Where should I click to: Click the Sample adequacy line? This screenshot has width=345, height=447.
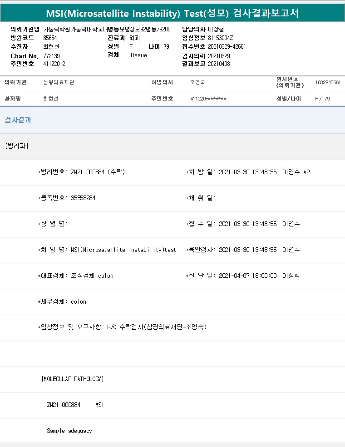(69, 431)
